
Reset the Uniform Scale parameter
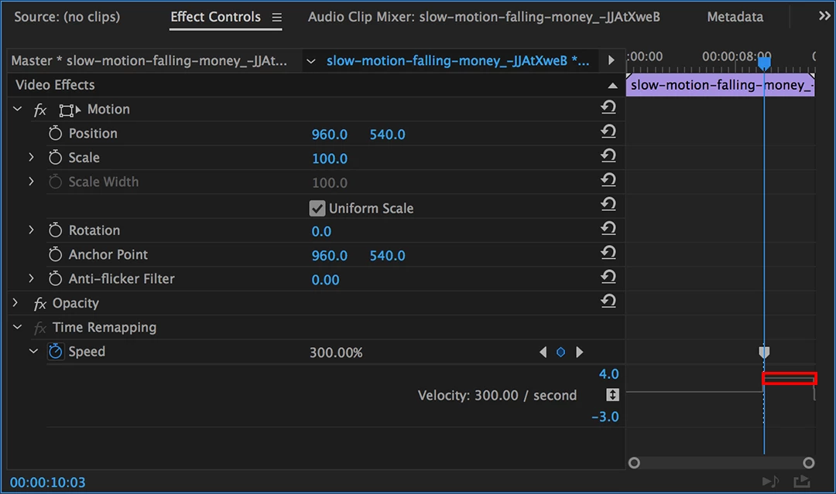coord(608,204)
